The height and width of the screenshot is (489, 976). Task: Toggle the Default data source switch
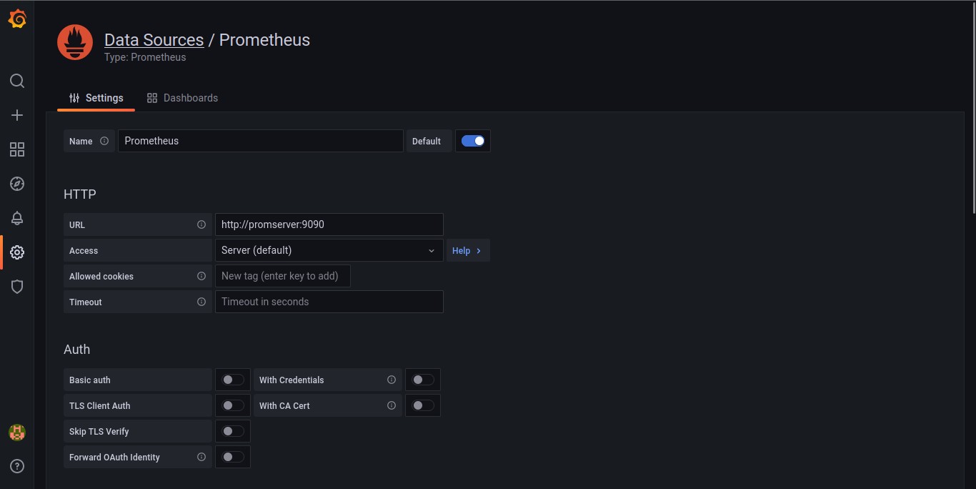pos(473,141)
